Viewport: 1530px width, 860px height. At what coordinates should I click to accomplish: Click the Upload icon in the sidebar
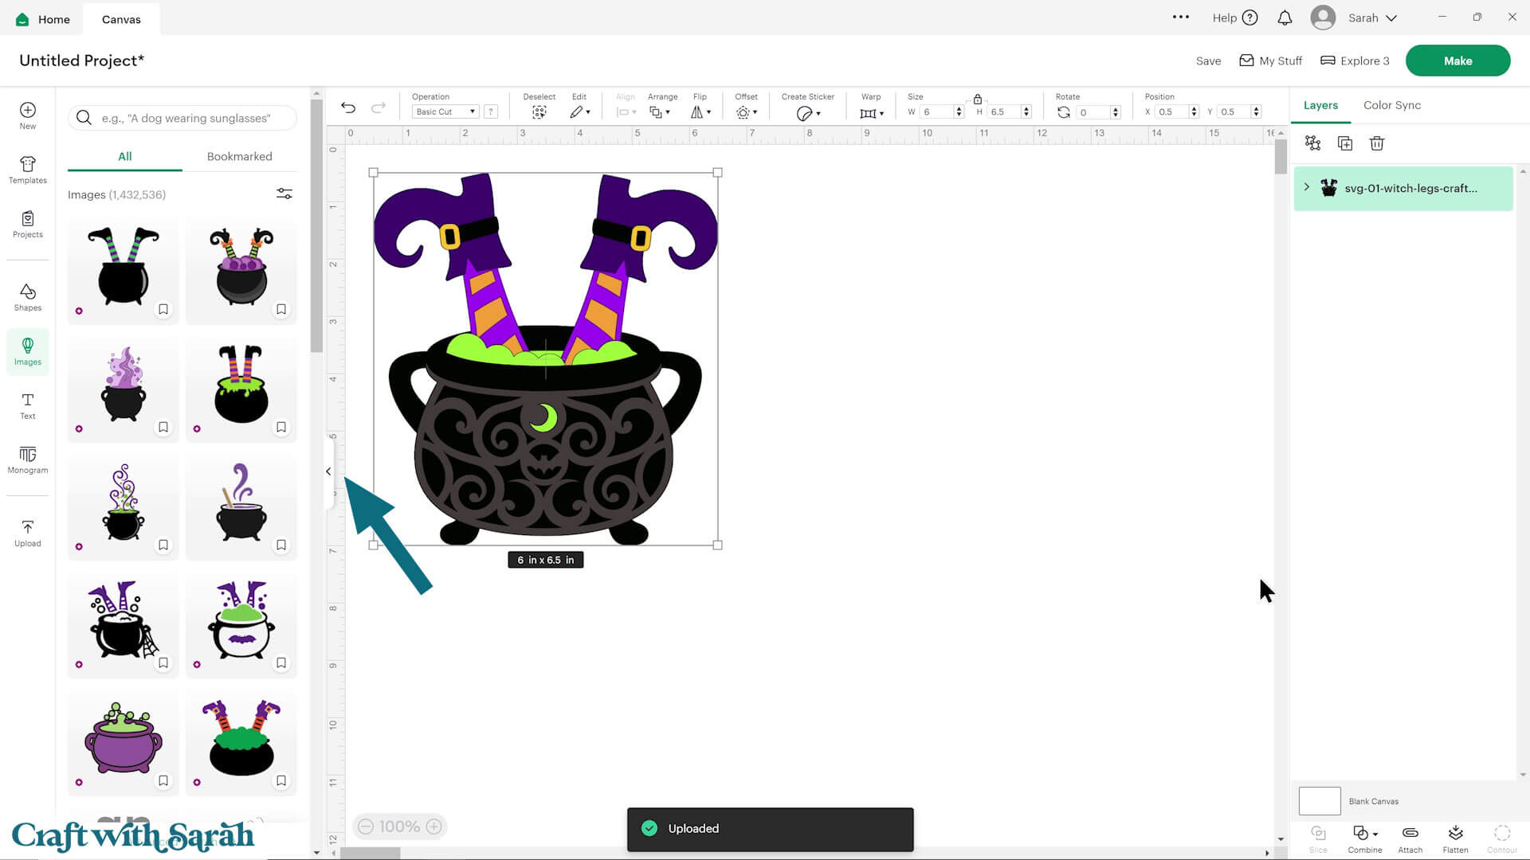pyautogui.click(x=27, y=532)
